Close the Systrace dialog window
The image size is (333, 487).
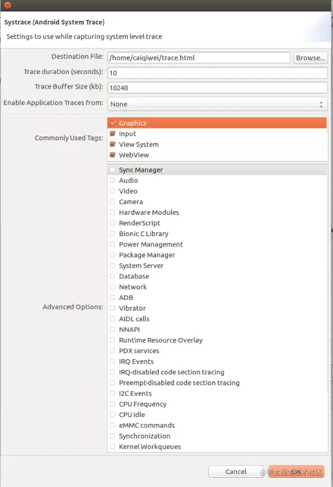click(7, 5)
